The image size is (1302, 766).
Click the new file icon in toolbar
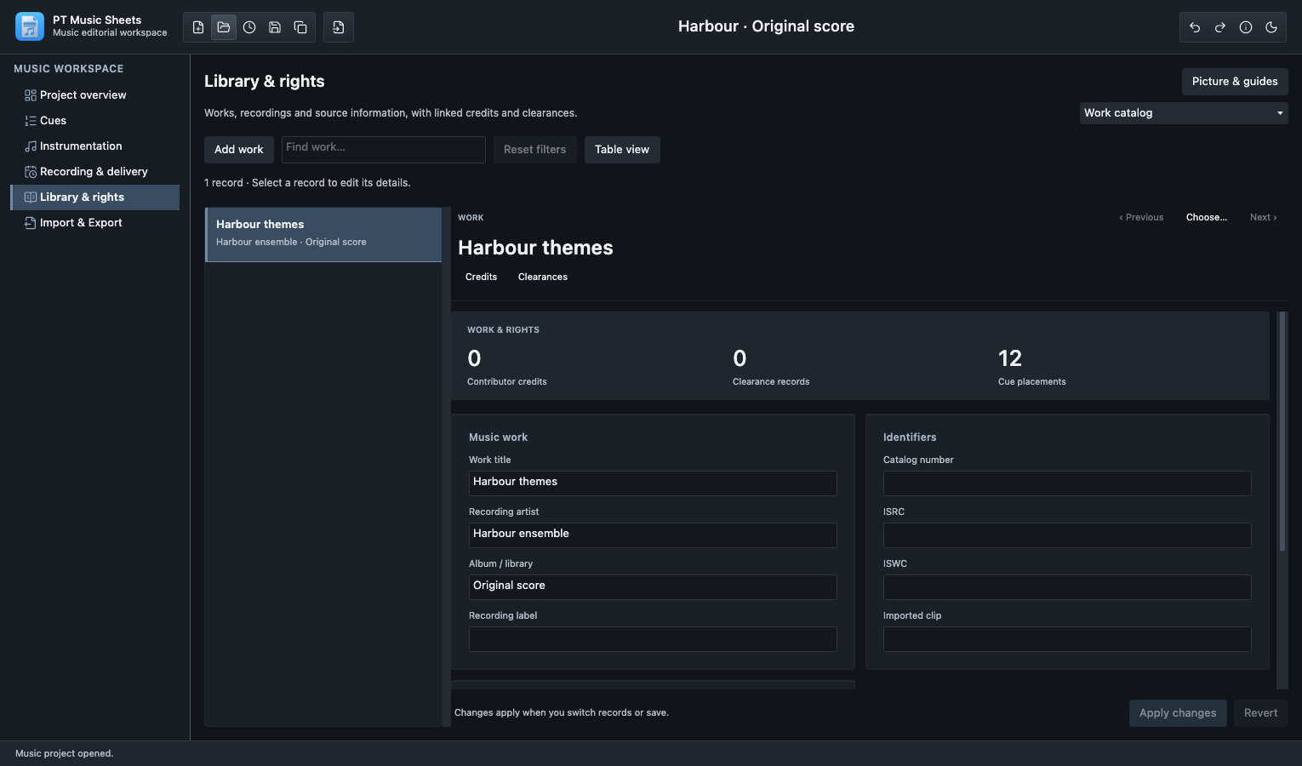pos(198,27)
